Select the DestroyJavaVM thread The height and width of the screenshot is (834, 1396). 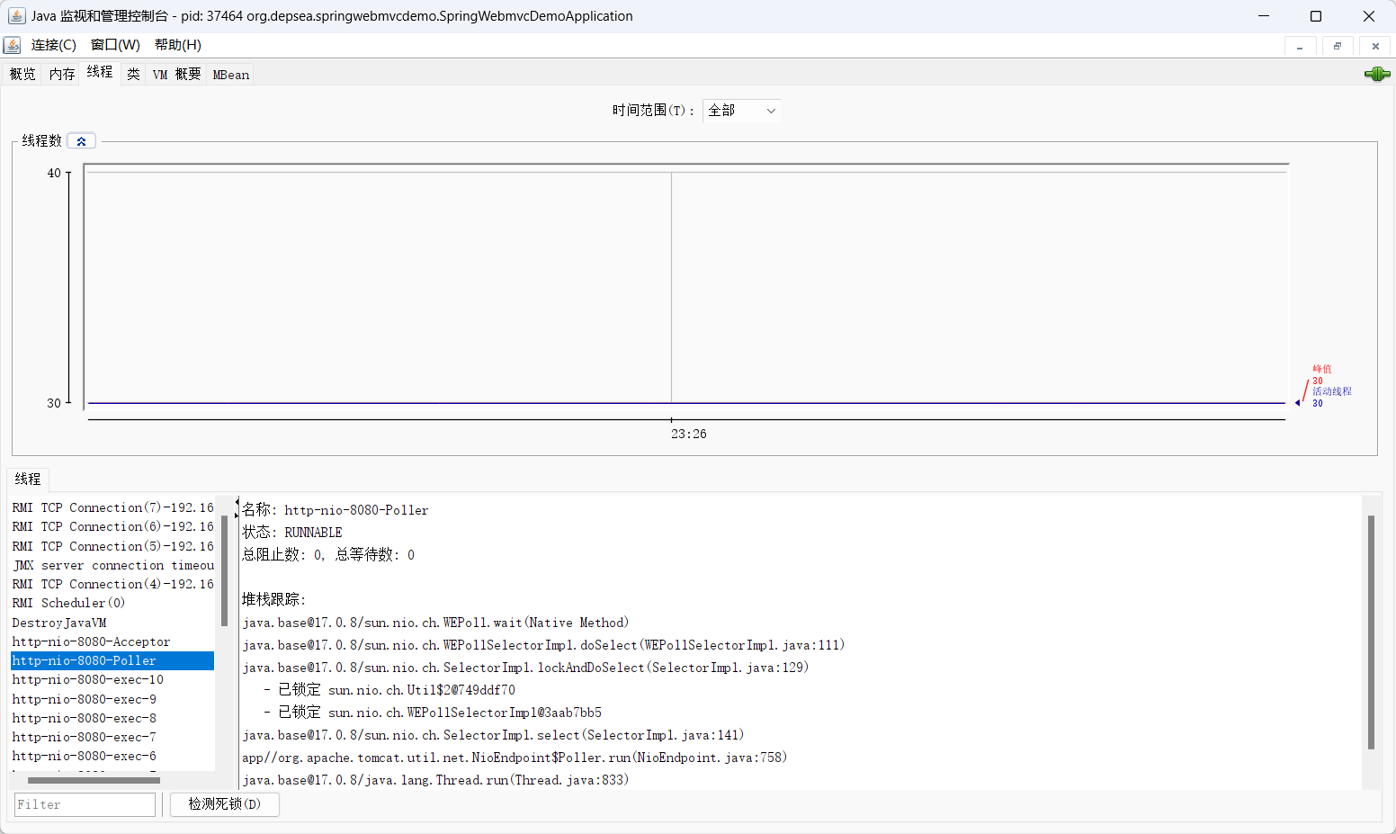59,623
